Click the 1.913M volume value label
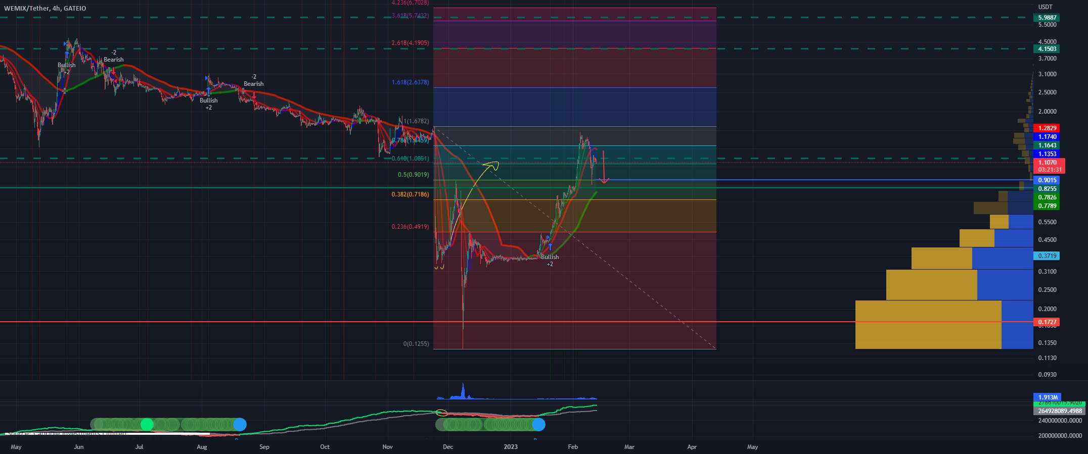The width and height of the screenshot is (1088, 454). click(x=1047, y=397)
